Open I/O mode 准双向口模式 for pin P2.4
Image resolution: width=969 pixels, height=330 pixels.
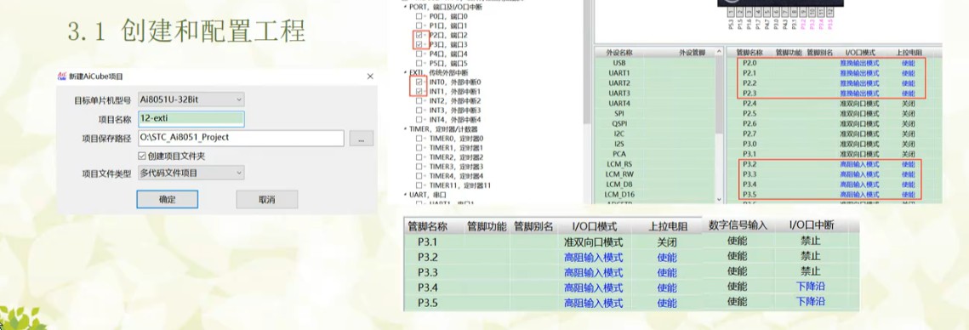[x=859, y=103]
